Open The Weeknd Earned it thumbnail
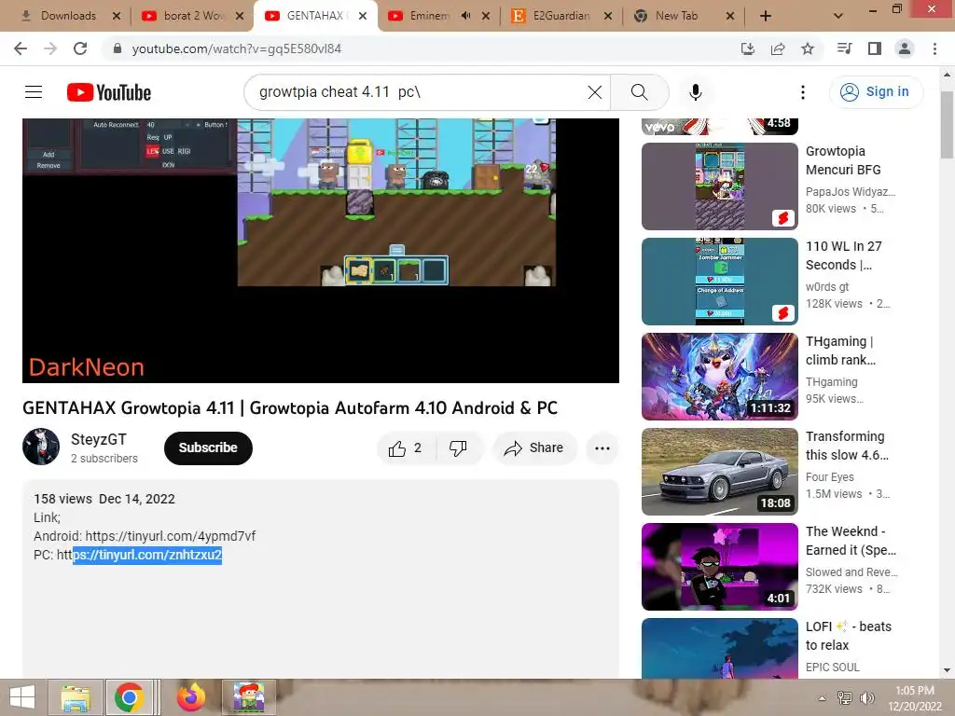Image resolution: width=955 pixels, height=716 pixels. [x=719, y=567]
